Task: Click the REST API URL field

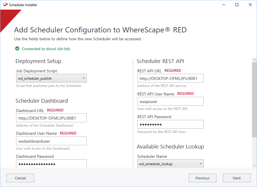Action: coord(170,78)
